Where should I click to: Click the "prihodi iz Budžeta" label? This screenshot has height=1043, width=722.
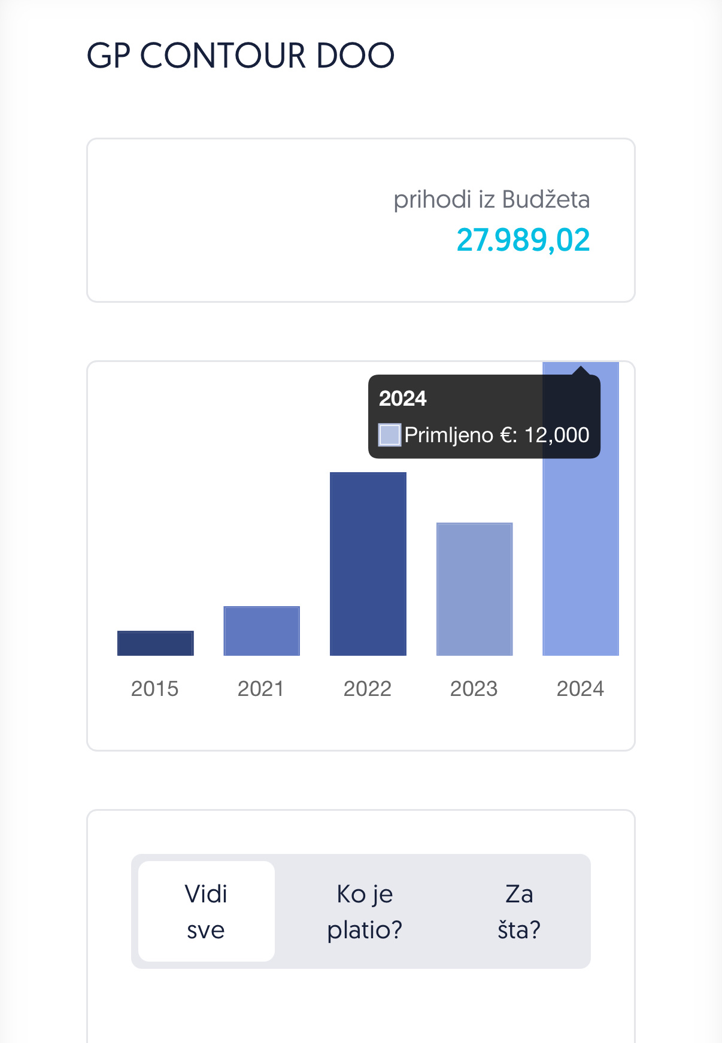[x=491, y=199]
